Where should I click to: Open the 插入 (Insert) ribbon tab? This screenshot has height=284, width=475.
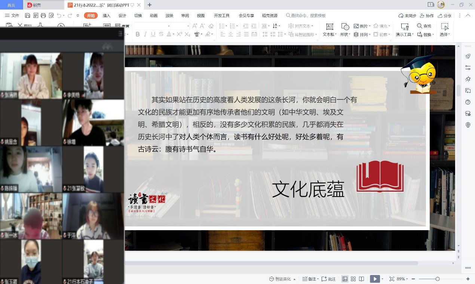click(107, 16)
